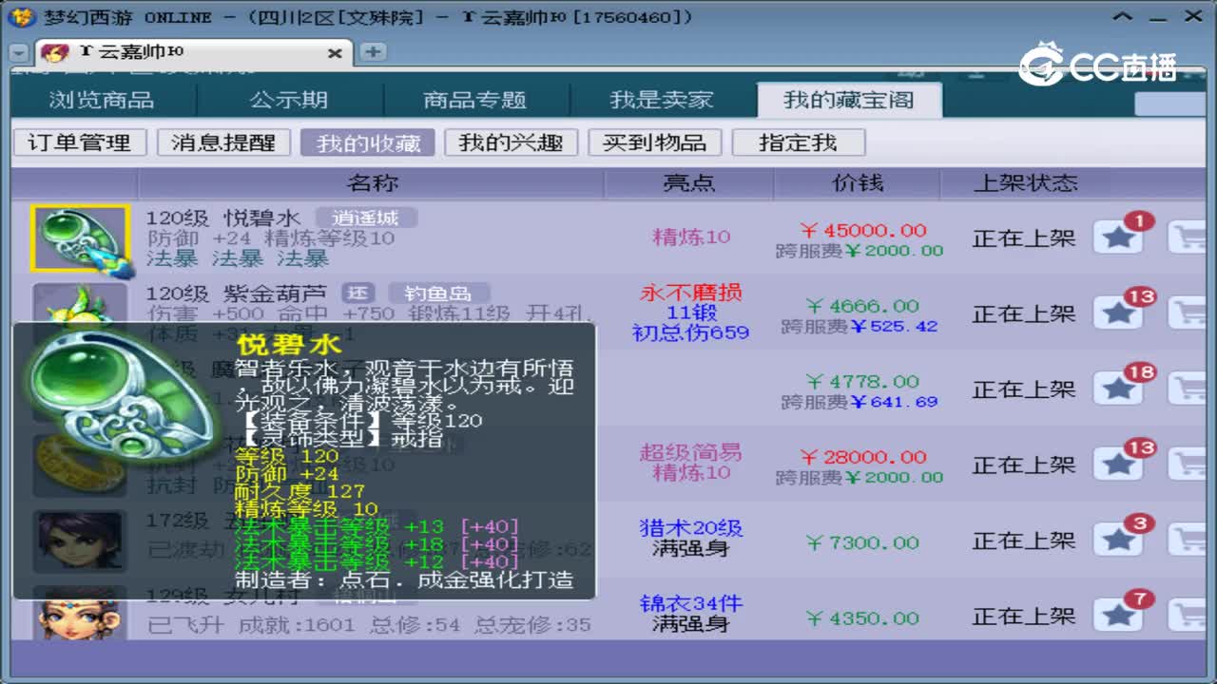Click cart icon for ¥7300.00 item
This screenshot has width=1217, height=684.
click(x=1188, y=541)
